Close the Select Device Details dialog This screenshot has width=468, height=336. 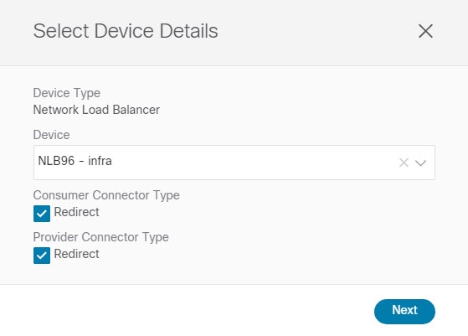click(x=425, y=31)
